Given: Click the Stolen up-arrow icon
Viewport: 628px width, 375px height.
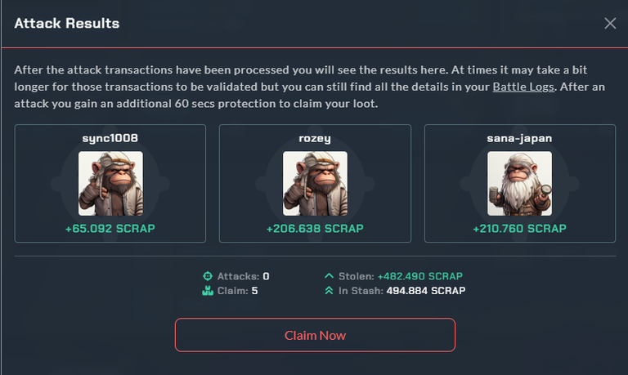Looking at the screenshot, I should (x=329, y=276).
